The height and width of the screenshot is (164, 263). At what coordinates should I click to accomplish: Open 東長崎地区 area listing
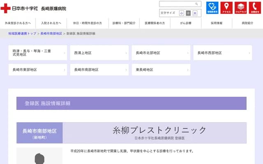tap(161, 70)
